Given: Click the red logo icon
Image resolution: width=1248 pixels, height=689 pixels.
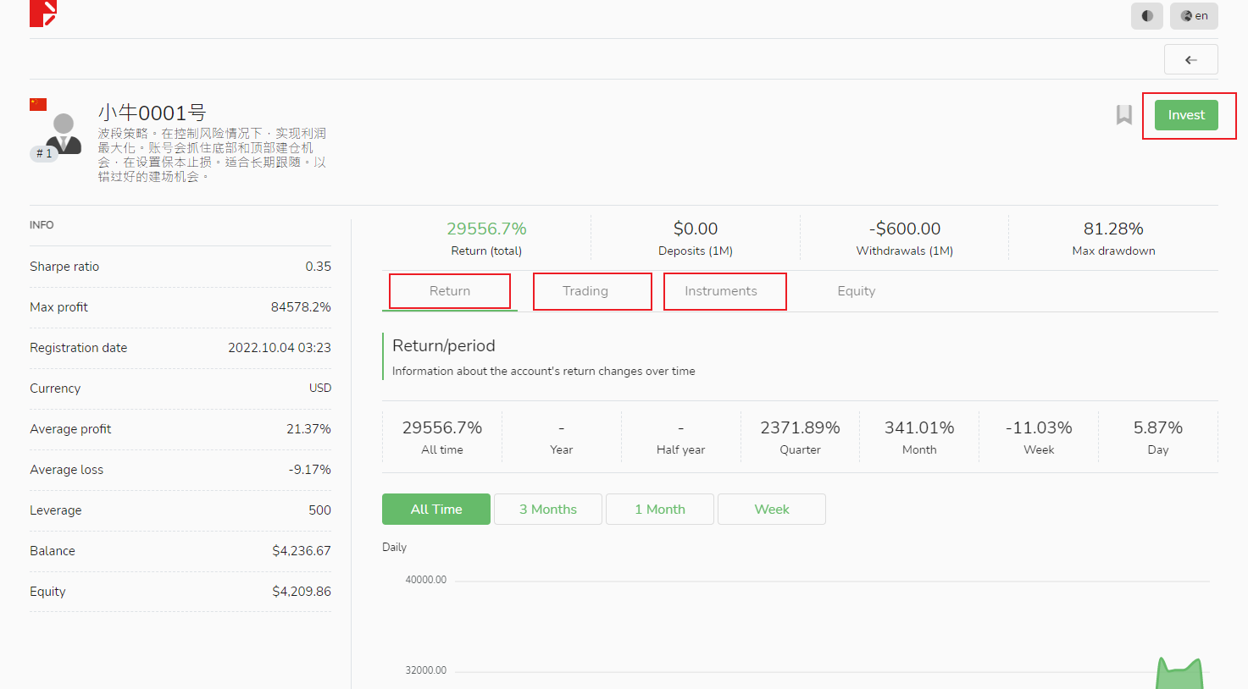Looking at the screenshot, I should click(x=42, y=14).
